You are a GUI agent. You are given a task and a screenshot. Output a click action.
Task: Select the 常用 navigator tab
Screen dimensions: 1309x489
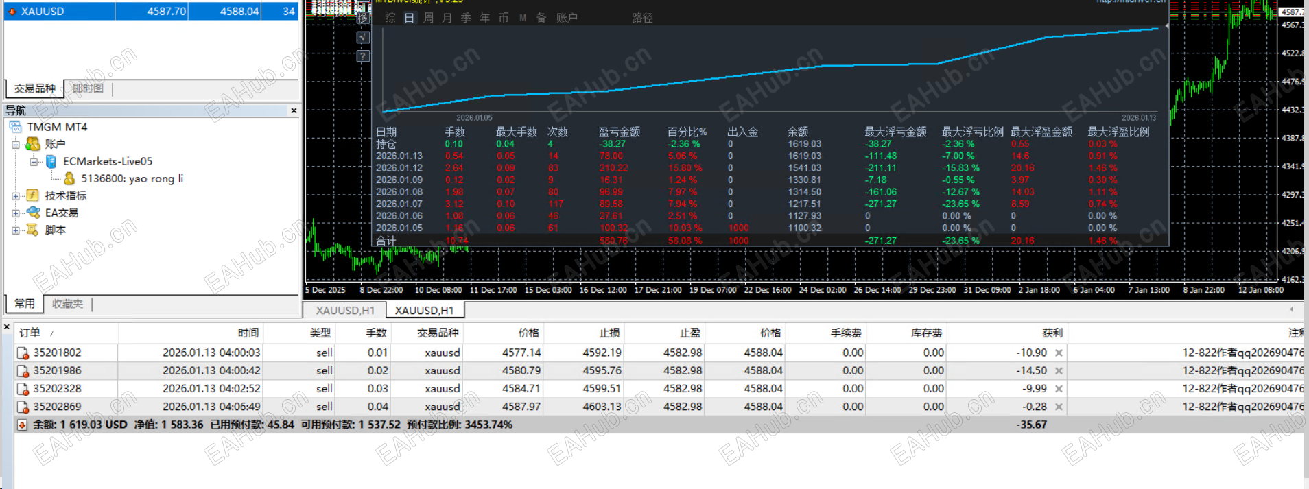click(x=25, y=303)
